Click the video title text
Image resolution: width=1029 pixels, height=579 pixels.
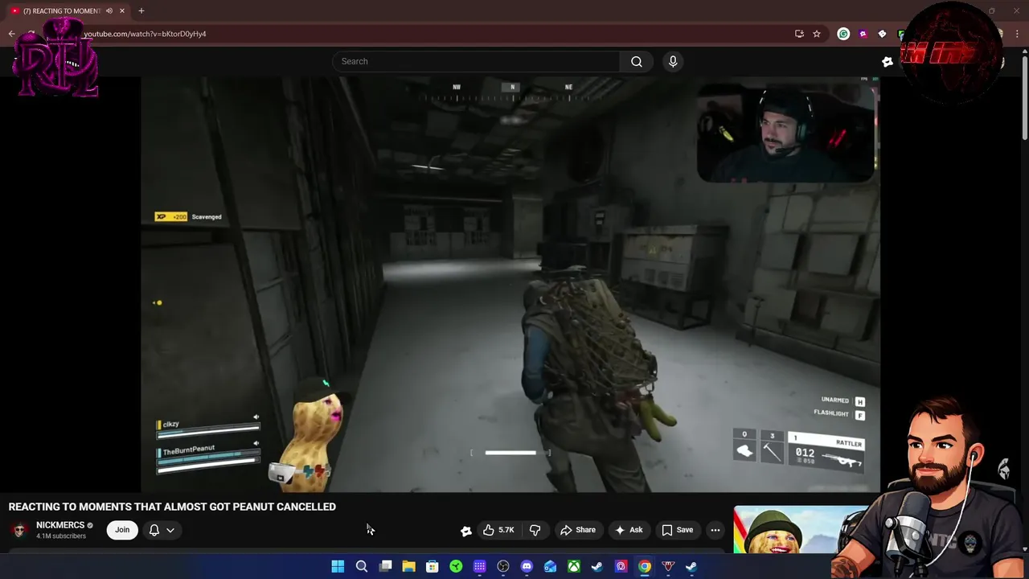(x=172, y=507)
